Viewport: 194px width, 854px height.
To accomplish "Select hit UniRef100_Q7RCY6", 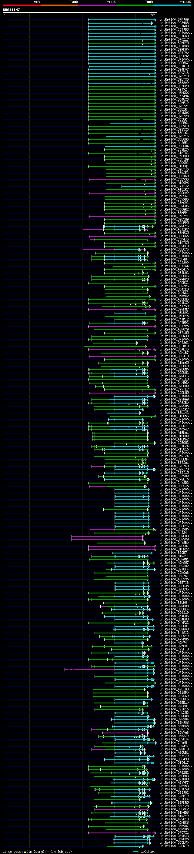I will pos(174,226).
